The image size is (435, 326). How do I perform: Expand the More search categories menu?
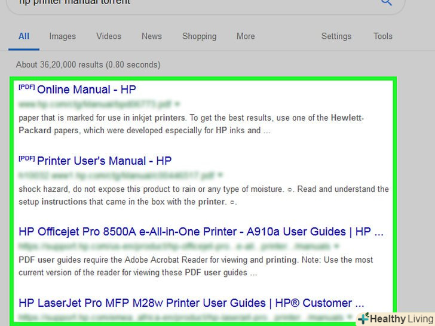click(x=246, y=36)
